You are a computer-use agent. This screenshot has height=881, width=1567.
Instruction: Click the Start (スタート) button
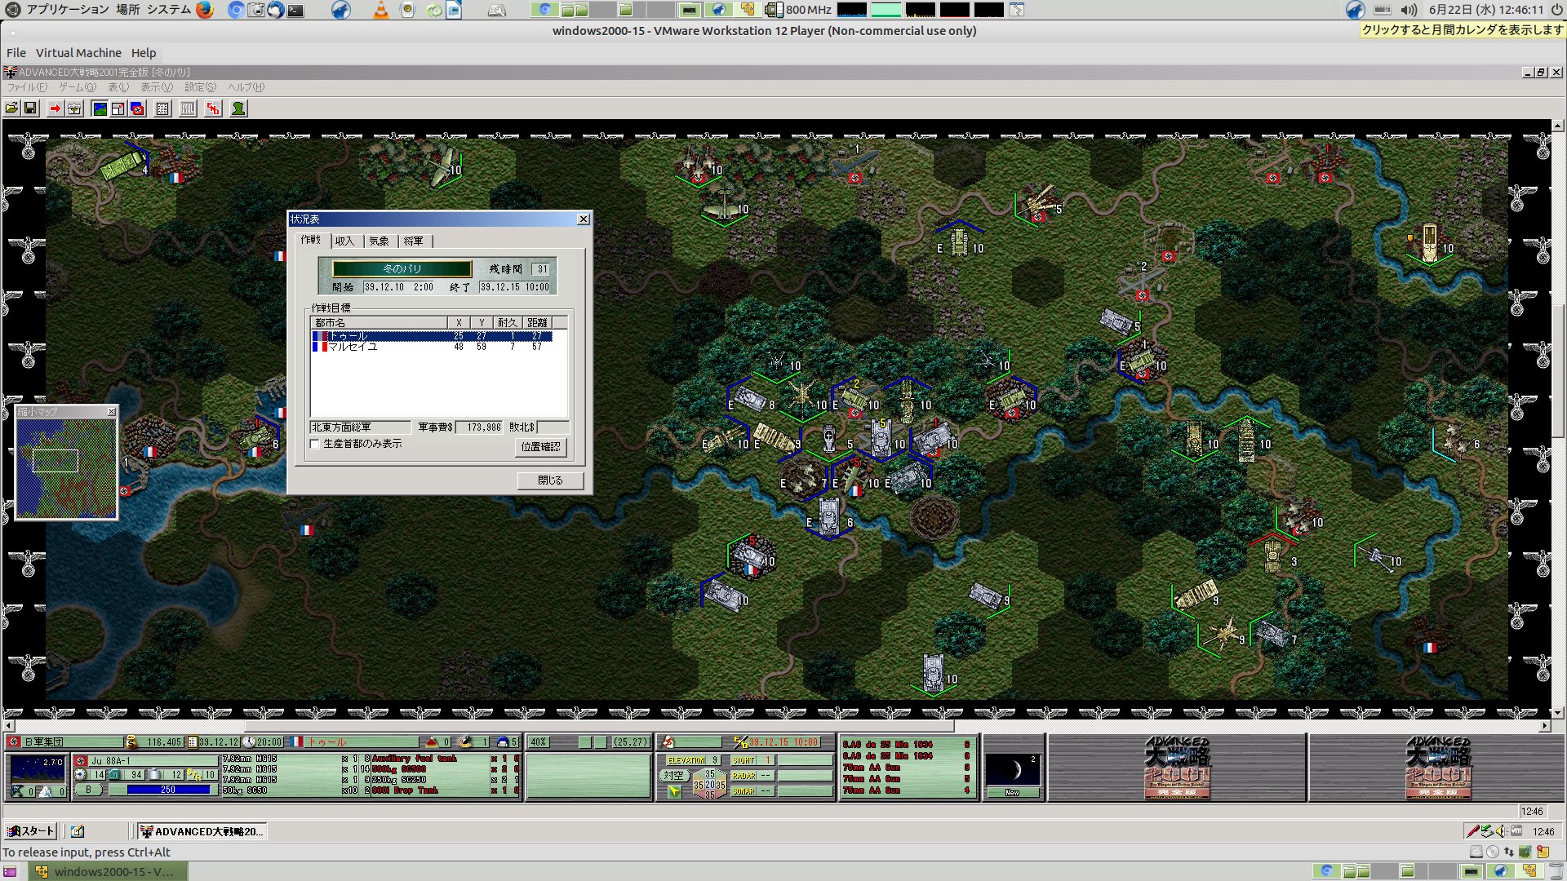[x=30, y=831]
